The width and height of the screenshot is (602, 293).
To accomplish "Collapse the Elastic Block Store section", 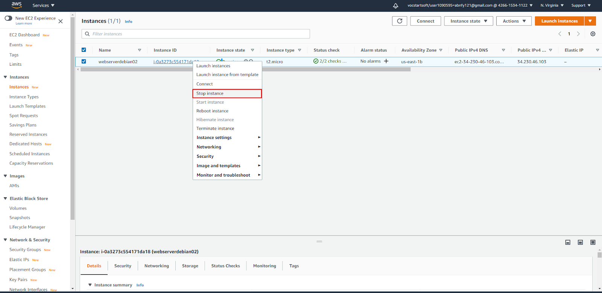I will click(x=5, y=198).
